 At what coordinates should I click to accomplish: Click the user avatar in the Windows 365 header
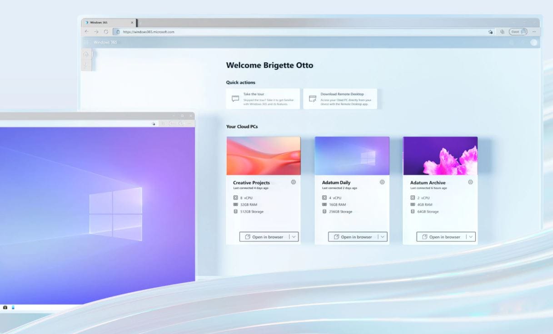533,42
